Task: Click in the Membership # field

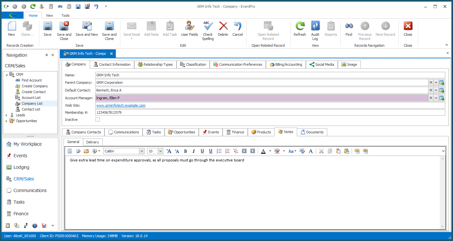Action: point(270,112)
